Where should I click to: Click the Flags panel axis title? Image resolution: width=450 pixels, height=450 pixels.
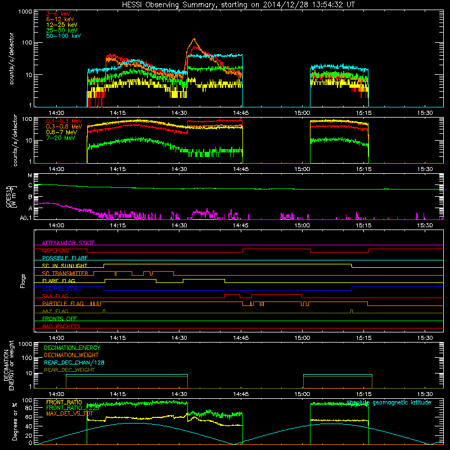point(23,281)
